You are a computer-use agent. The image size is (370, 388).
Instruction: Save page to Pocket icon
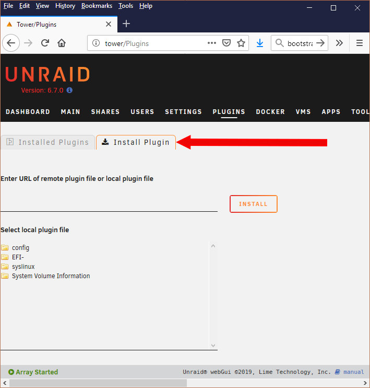226,43
